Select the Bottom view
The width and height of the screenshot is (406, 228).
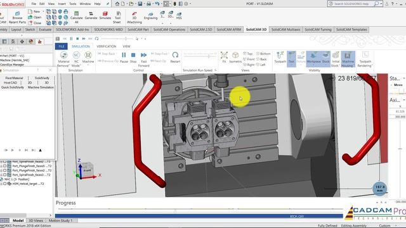click(263, 53)
